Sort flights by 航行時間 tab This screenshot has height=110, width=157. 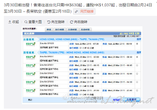60,30
